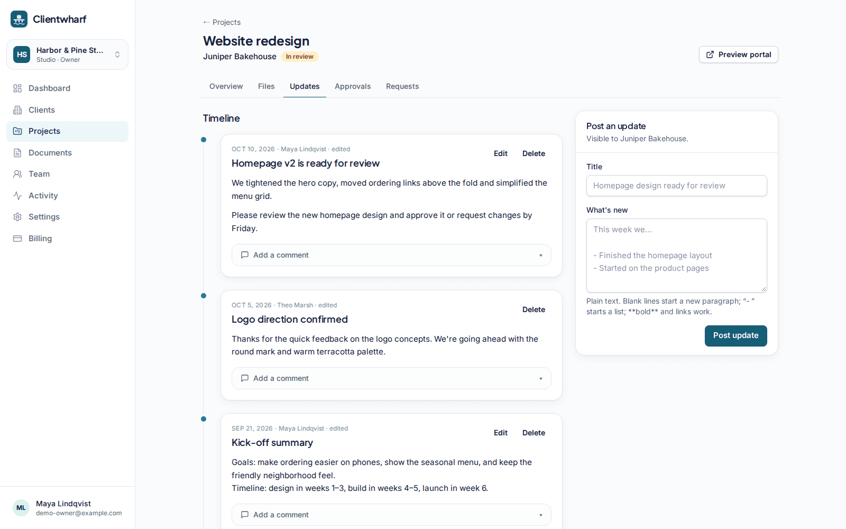Click the Website redesign project heading
The image size is (846, 529).
(256, 41)
